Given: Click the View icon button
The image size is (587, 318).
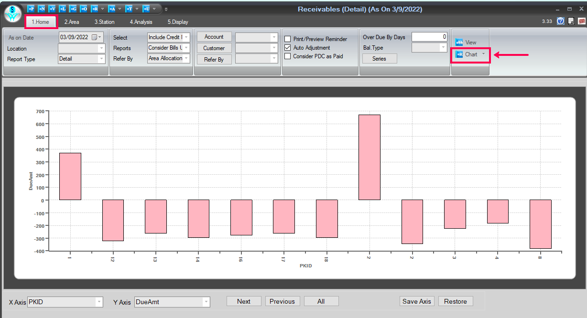Looking at the screenshot, I should (x=466, y=42).
